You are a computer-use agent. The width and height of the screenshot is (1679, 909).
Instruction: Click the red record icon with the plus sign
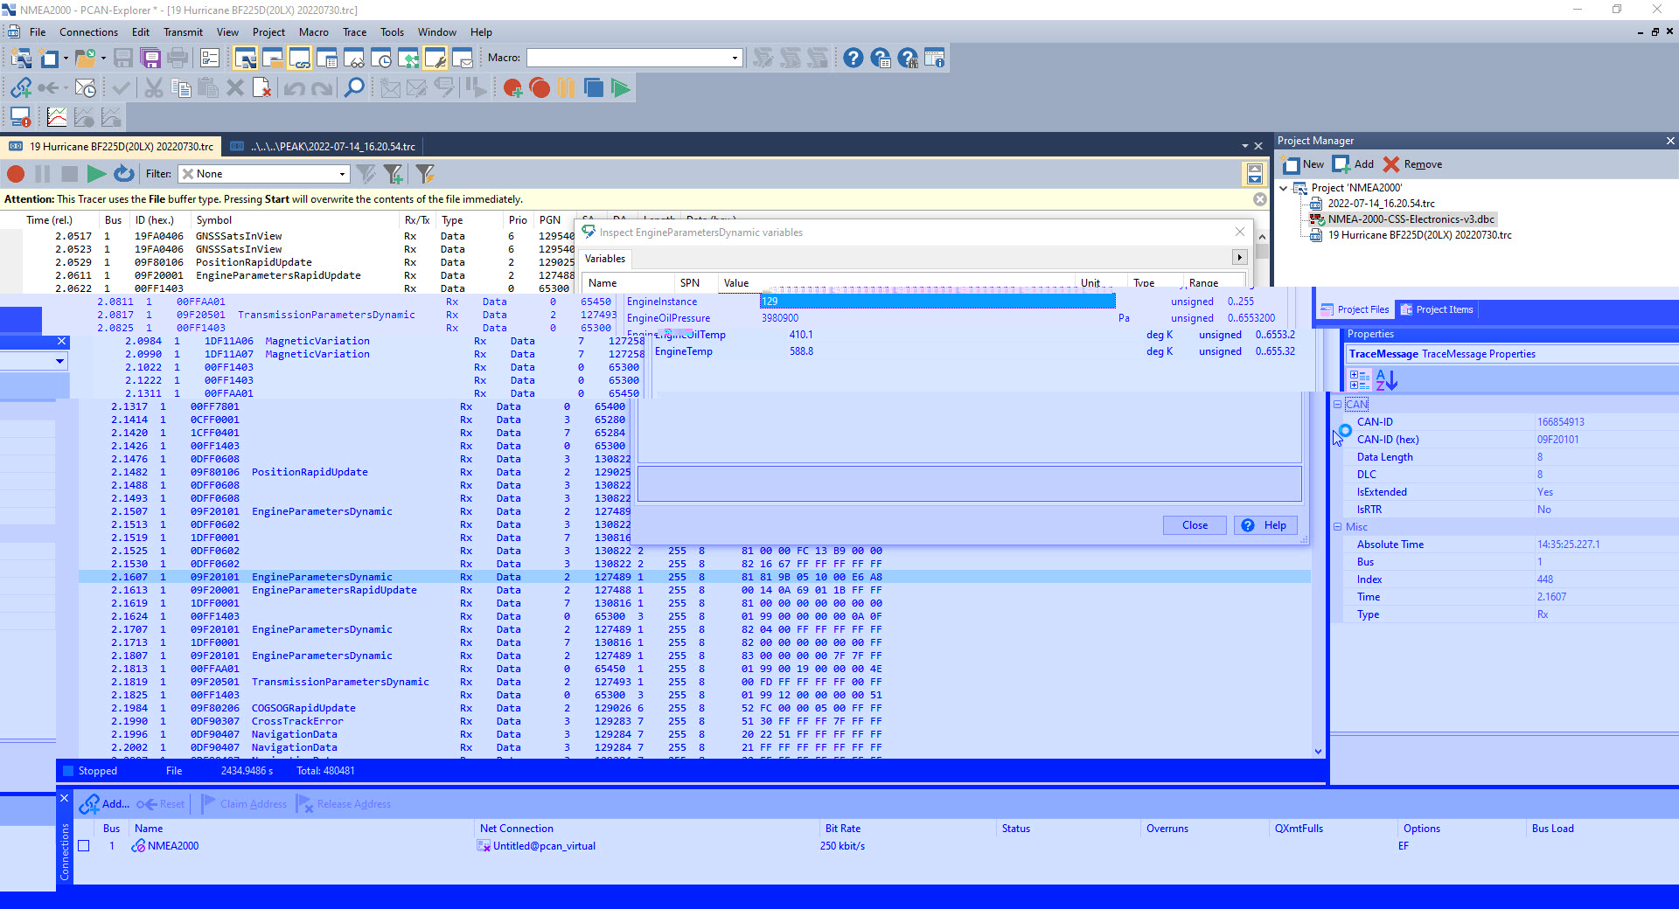pyautogui.click(x=512, y=88)
